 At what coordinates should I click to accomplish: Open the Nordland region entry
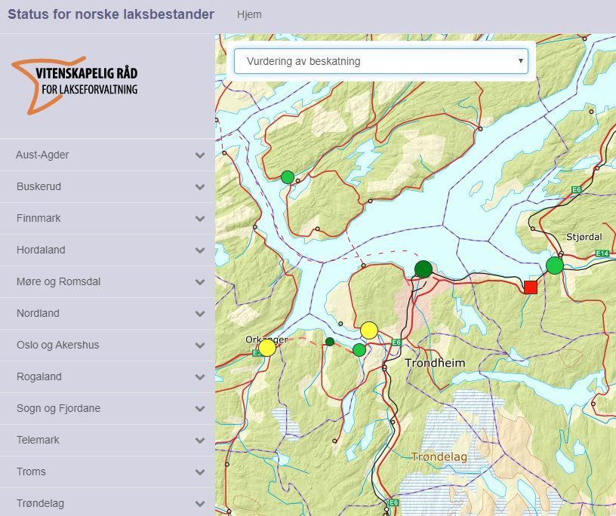pyautogui.click(x=106, y=313)
